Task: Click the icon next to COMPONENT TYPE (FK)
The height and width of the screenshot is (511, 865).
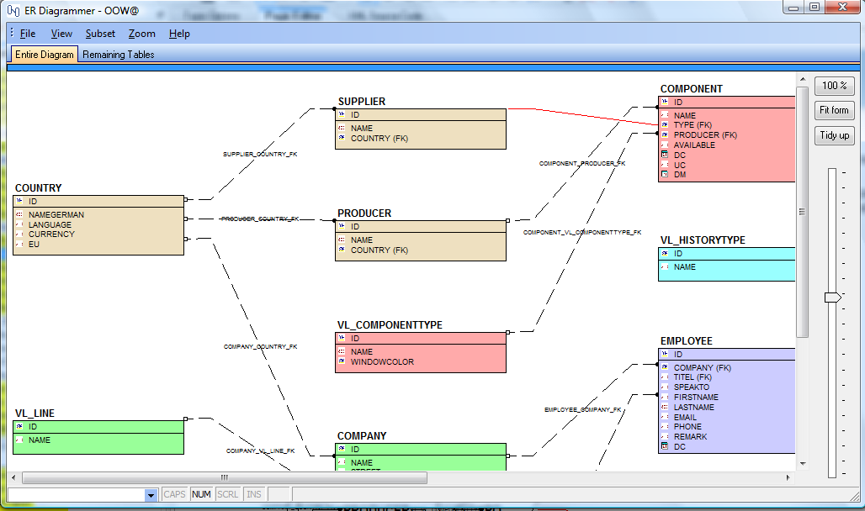Action: (x=665, y=125)
